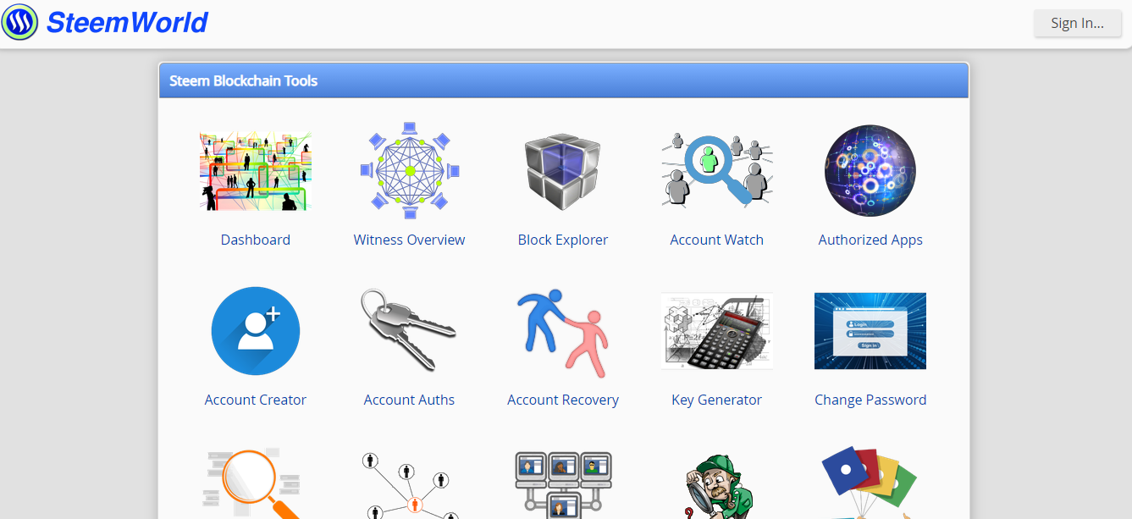The height and width of the screenshot is (519, 1132).
Task: Open the detective with magnifier icon
Action: point(717,486)
